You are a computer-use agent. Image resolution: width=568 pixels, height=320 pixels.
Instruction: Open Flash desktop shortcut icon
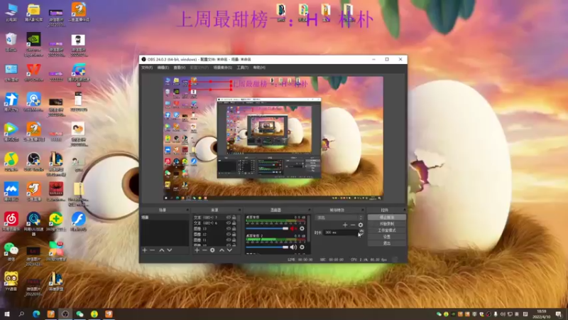coord(78,221)
